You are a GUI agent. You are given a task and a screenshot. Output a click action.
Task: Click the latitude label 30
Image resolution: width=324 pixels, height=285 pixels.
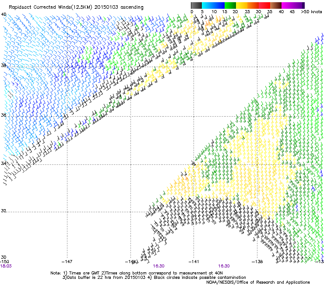[4, 257]
